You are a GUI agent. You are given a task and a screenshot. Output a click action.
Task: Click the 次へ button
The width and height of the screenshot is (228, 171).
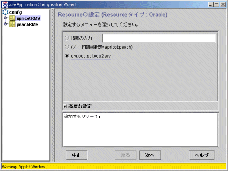pos(150,155)
